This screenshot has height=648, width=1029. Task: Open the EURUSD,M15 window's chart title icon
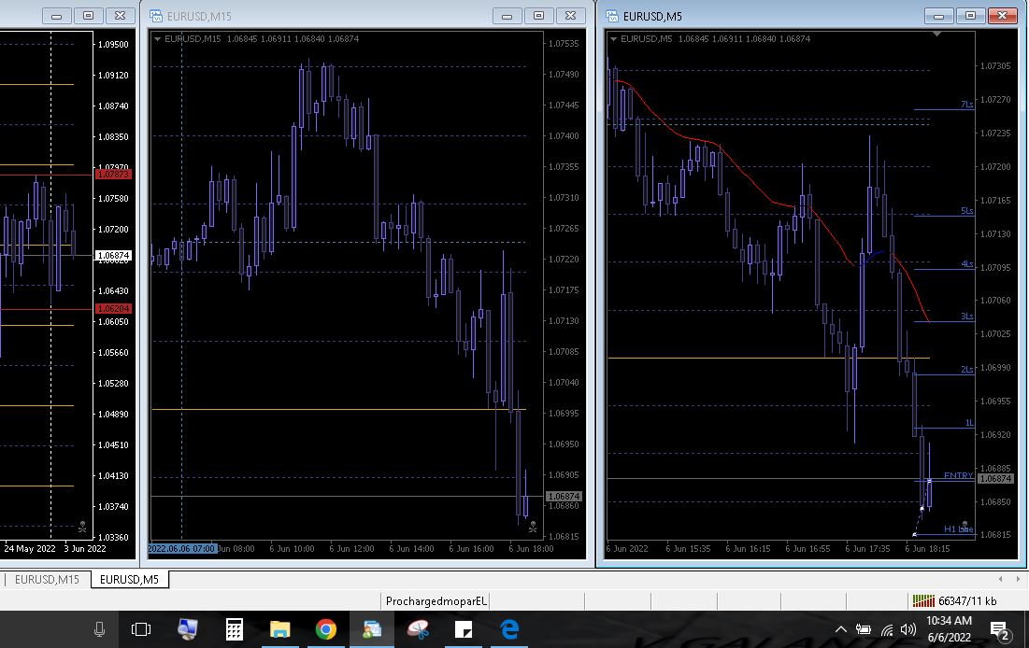155,16
